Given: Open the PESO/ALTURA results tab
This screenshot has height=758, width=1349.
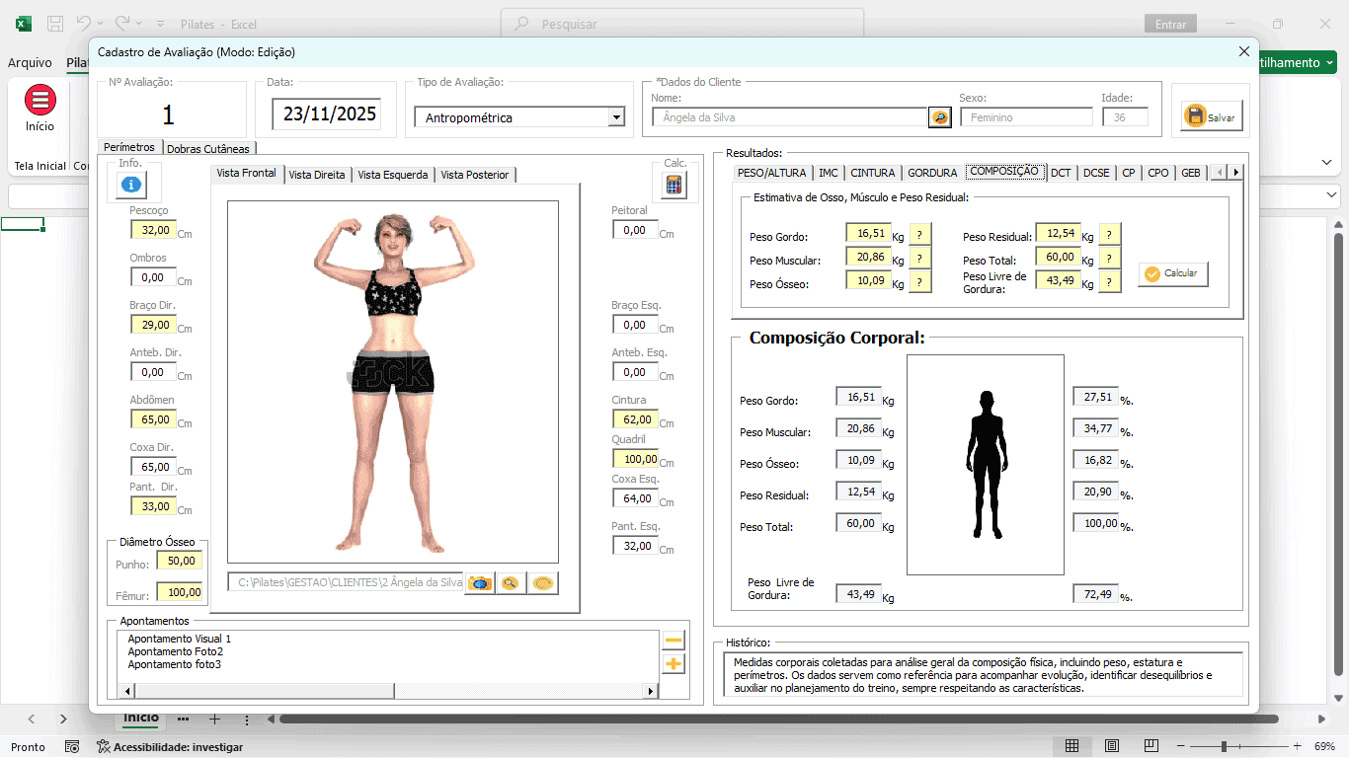Looking at the screenshot, I should tap(772, 173).
